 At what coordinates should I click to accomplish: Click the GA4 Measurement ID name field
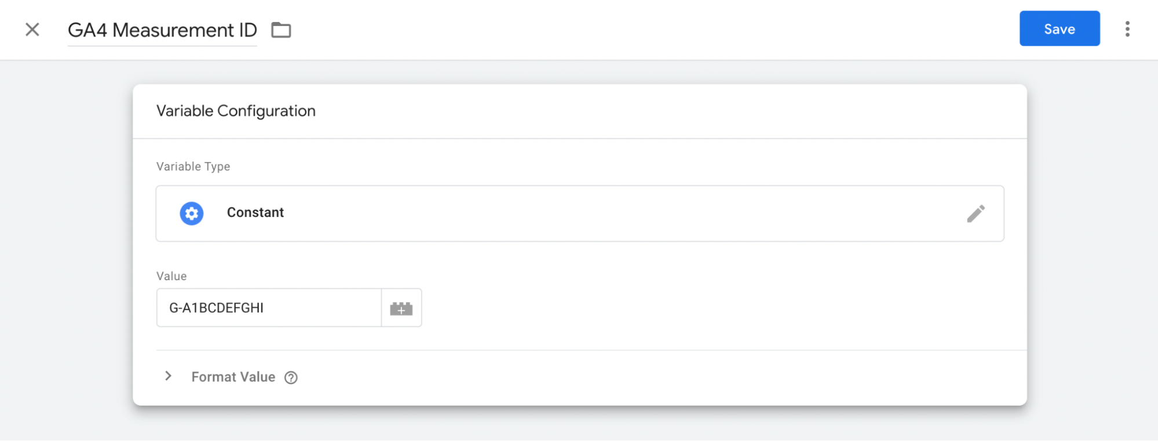click(x=162, y=30)
